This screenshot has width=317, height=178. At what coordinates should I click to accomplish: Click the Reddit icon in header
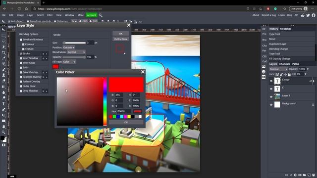click(303, 15)
